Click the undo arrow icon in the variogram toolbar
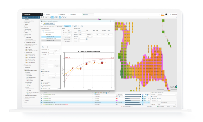203x122 pixels. (x=72, y=26)
